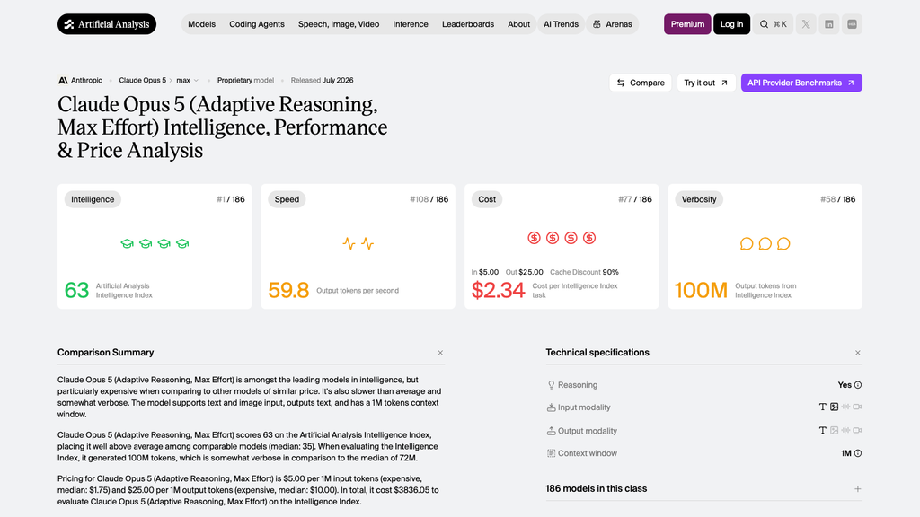Click the Anthropic logo breadcrumb
Image resolution: width=920 pixels, height=517 pixels.
point(80,80)
